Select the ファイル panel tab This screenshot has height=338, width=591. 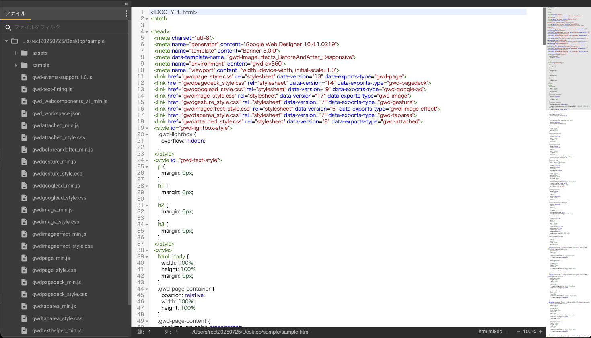16,14
